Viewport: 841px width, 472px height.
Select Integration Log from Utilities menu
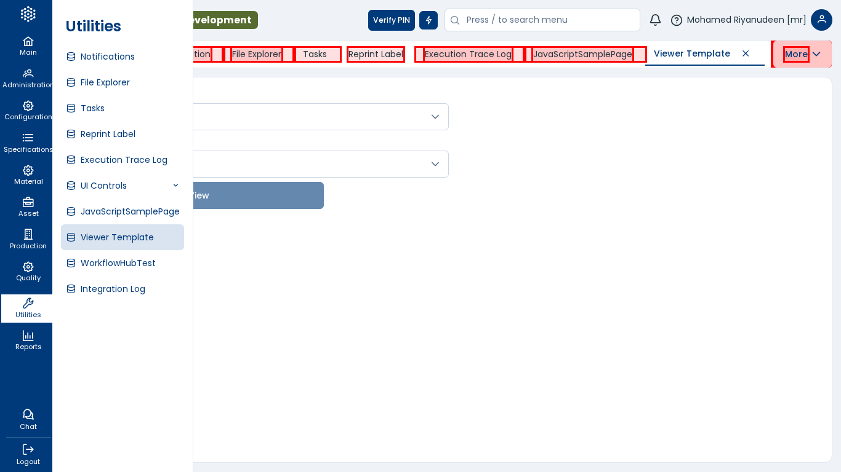(113, 289)
